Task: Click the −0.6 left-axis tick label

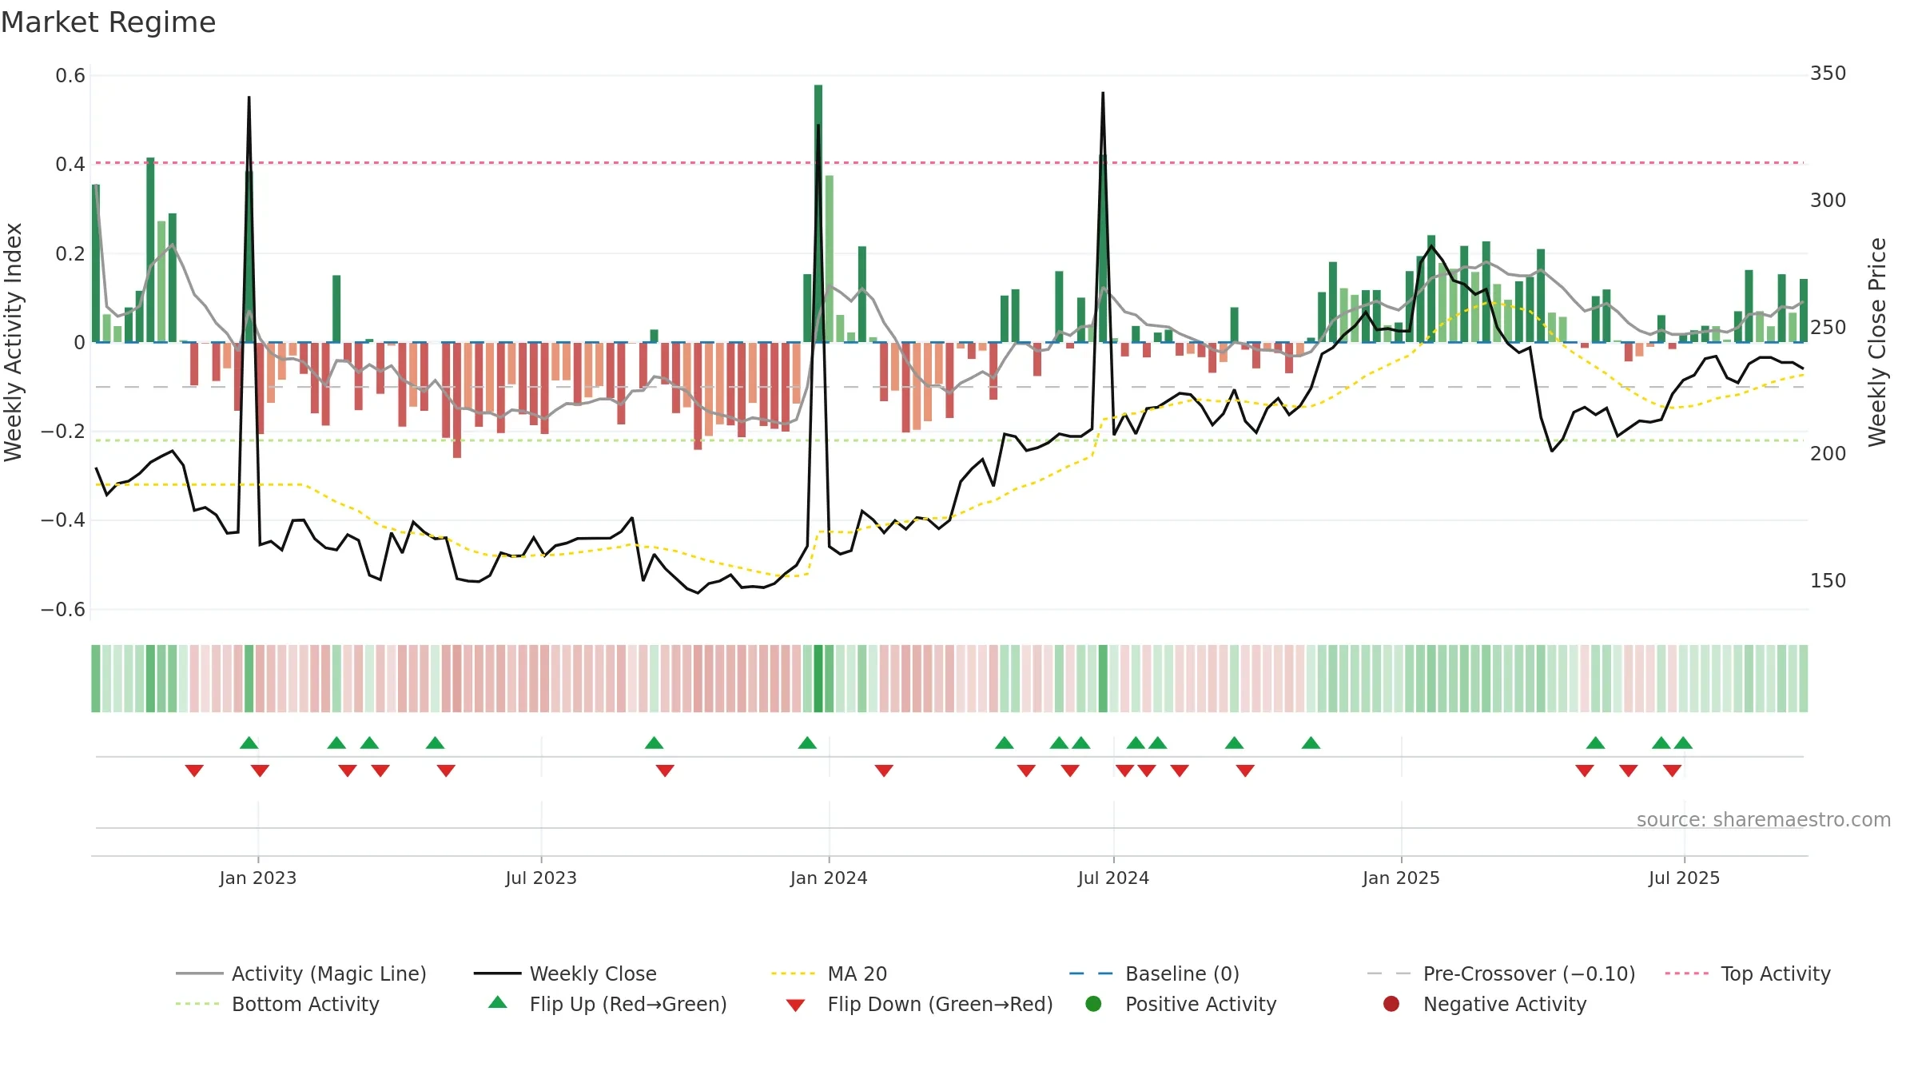Action: tap(63, 610)
